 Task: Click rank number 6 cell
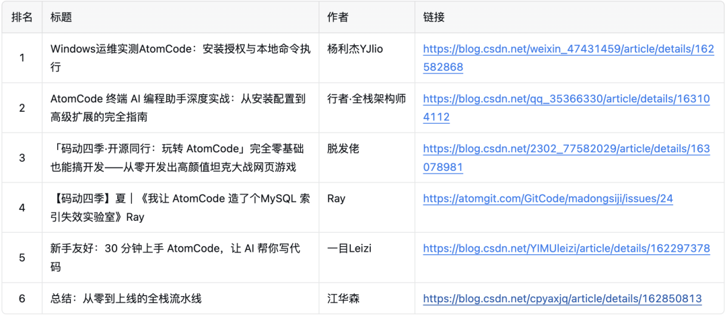22,299
